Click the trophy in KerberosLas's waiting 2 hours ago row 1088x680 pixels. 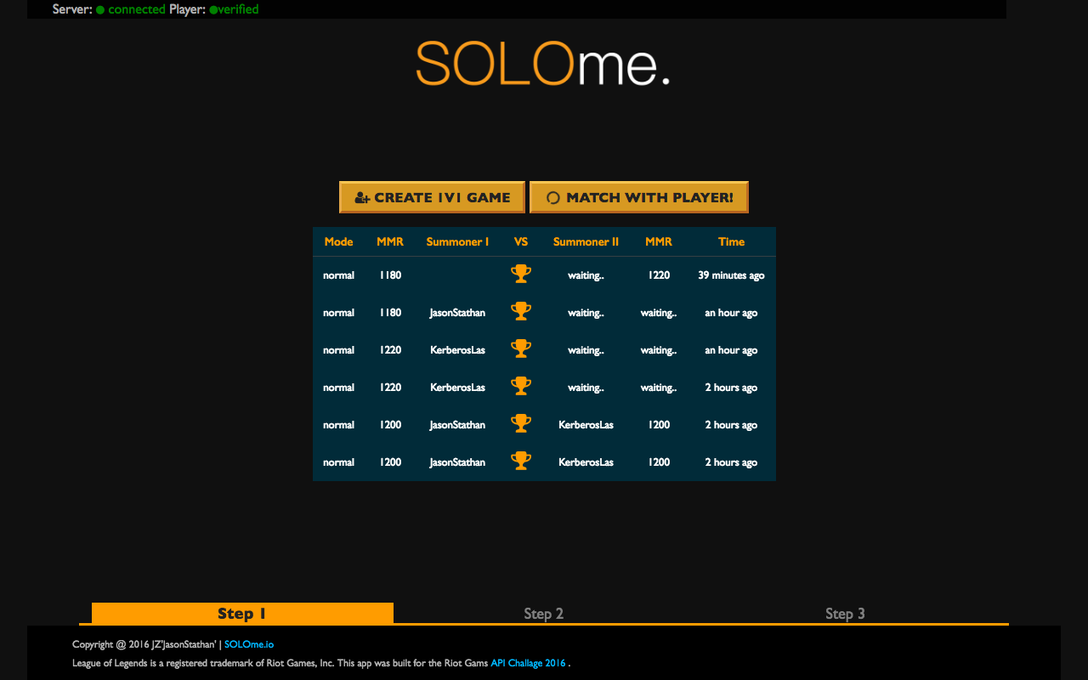(521, 386)
